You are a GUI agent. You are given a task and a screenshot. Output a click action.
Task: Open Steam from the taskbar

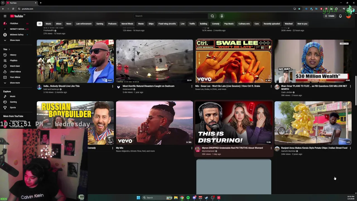coord(206,198)
